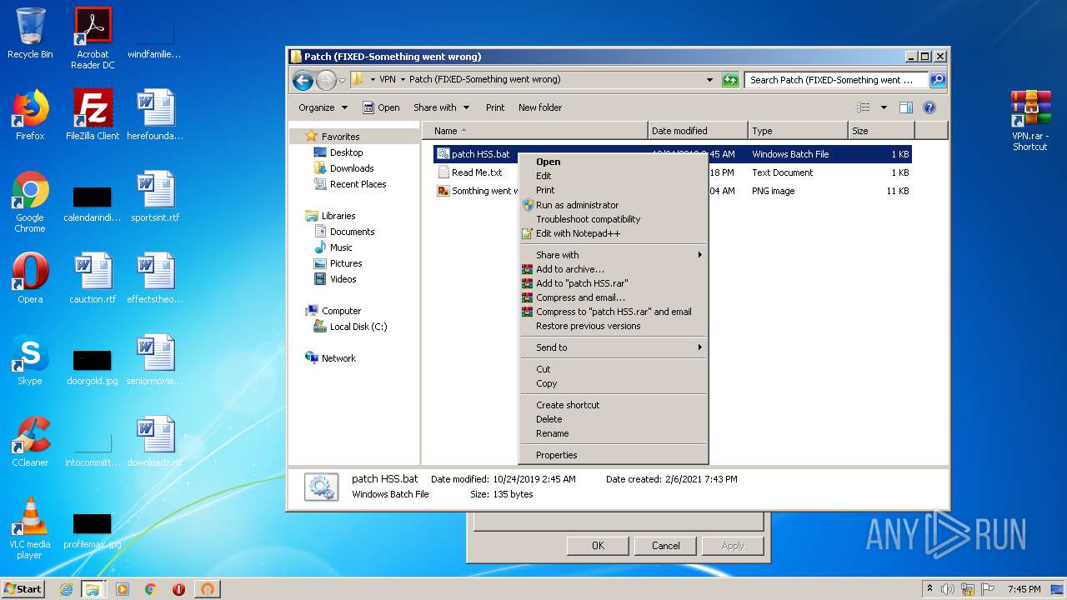Open Google Chrome desktop shortcut
Image resolution: width=1067 pixels, height=600 pixels.
30,202
